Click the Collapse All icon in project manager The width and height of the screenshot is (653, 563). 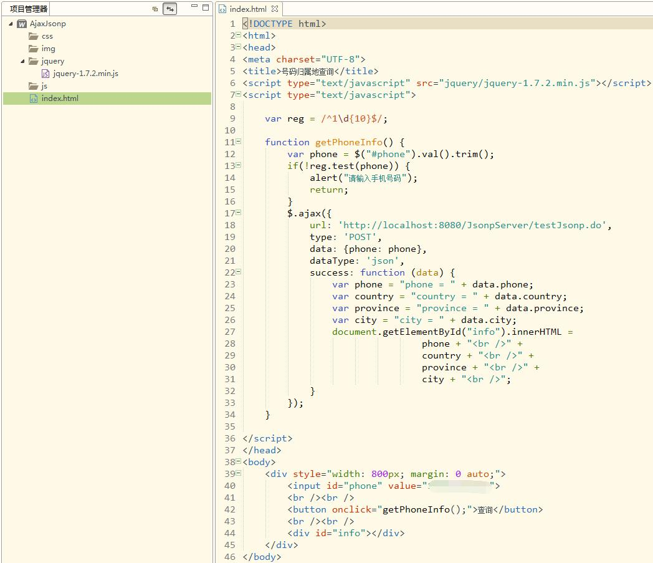pos(155,9)
